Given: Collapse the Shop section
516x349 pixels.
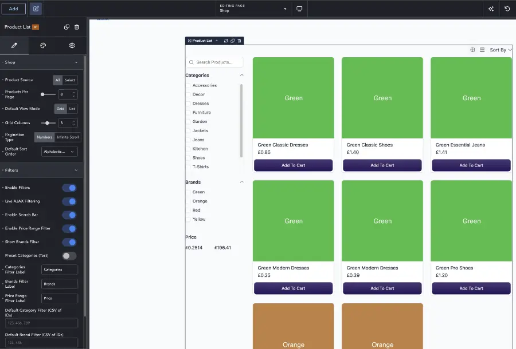Looking at the screenshot, I should [76, 62].
